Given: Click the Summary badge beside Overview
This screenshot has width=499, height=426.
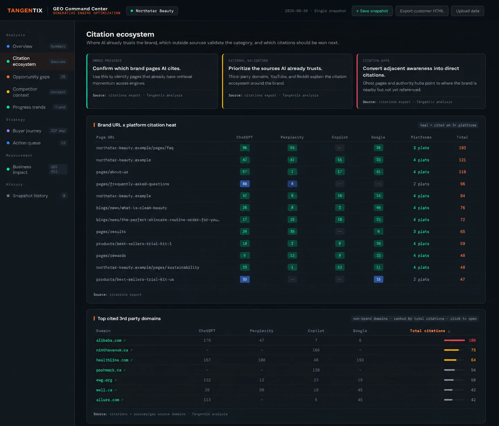Looking at the screenshot, I should (x=58, y=46).
